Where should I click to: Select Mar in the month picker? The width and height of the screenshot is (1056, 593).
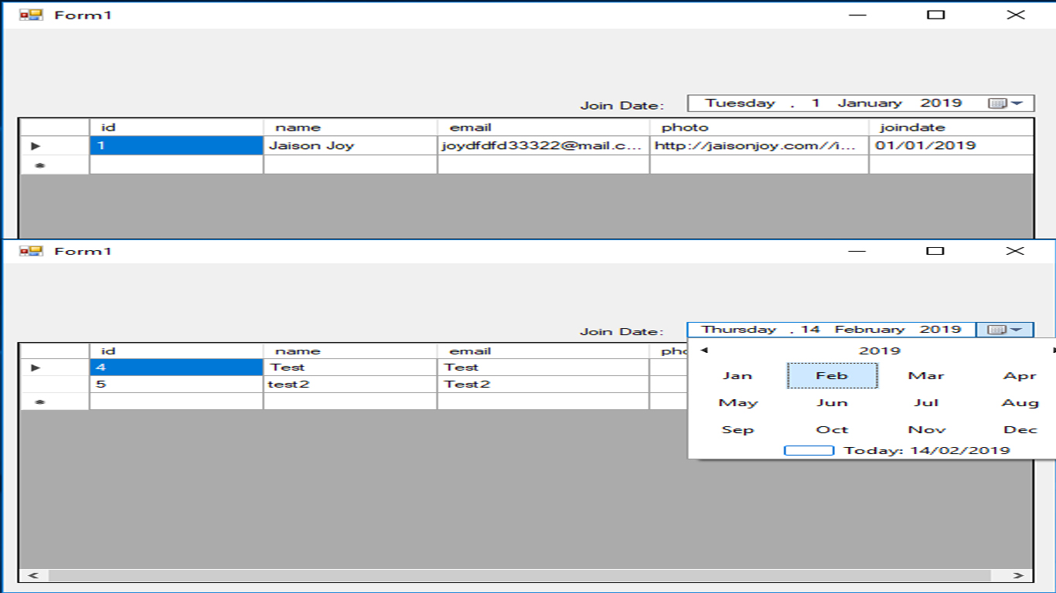[927, 375]
